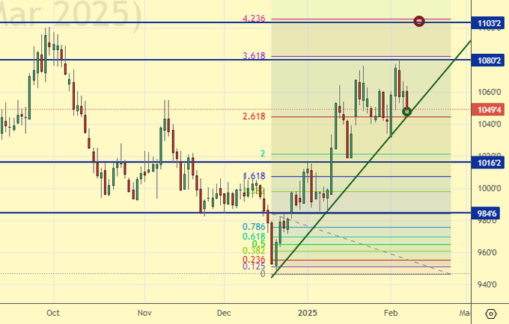Click the red 1049'4 current price label

[489, 110]
